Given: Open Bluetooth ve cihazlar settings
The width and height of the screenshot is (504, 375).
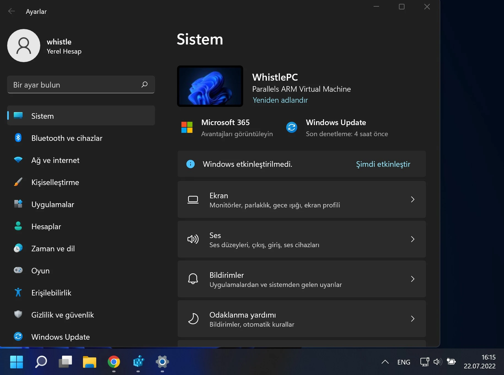Looking at the screenshot, I should point(81,138).
